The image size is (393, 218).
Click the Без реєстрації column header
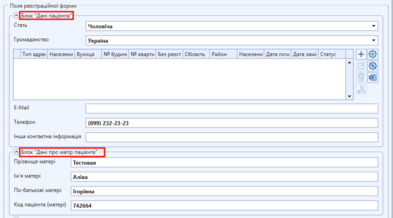[x=169, y=54]
